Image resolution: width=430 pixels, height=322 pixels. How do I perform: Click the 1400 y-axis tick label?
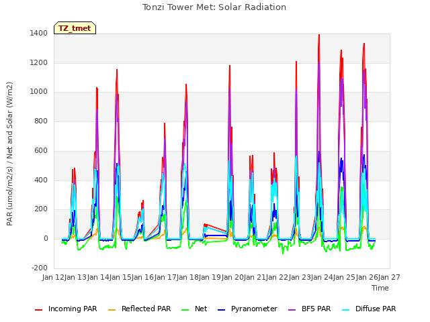39,34
